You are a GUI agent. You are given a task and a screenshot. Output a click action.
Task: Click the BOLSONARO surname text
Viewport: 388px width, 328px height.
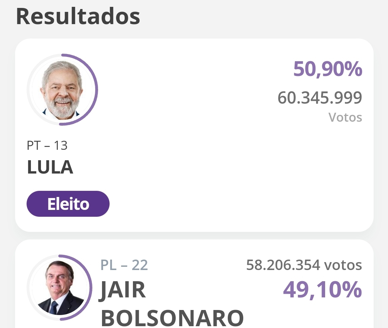pos(172,318)
